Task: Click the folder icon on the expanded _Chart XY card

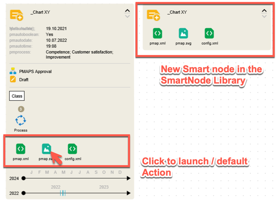Action: 16,15
